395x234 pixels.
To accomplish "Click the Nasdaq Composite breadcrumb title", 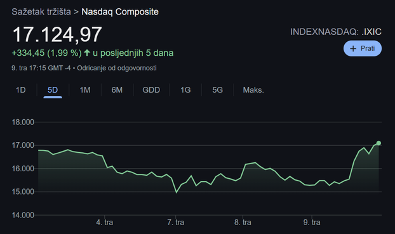I will point(120,12).
